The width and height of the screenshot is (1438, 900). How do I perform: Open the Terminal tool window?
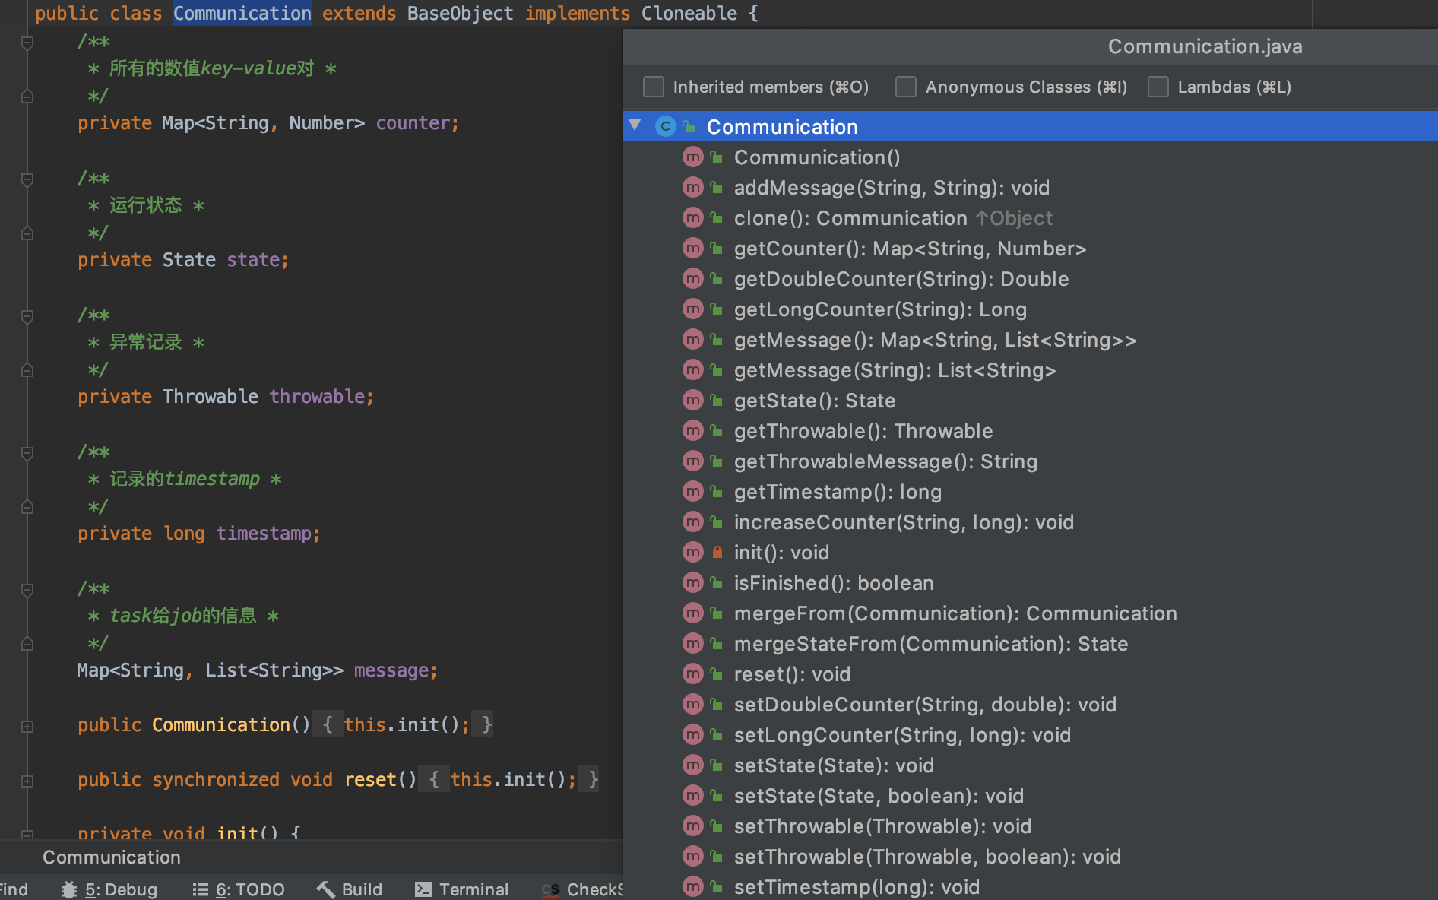(462, 889)
